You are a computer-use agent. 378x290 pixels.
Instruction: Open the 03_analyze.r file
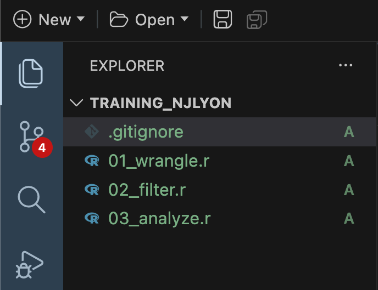[x=159, y=218]
